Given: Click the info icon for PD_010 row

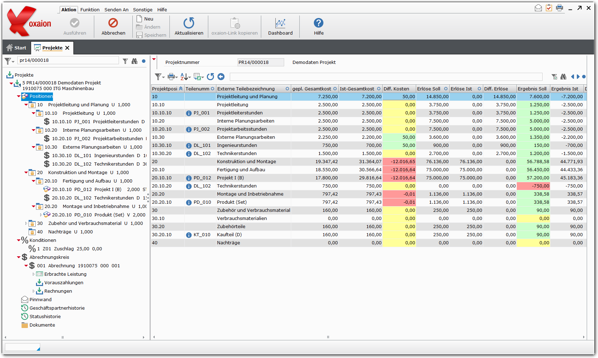Looking at the screenshot, I should tap(189, 203).
